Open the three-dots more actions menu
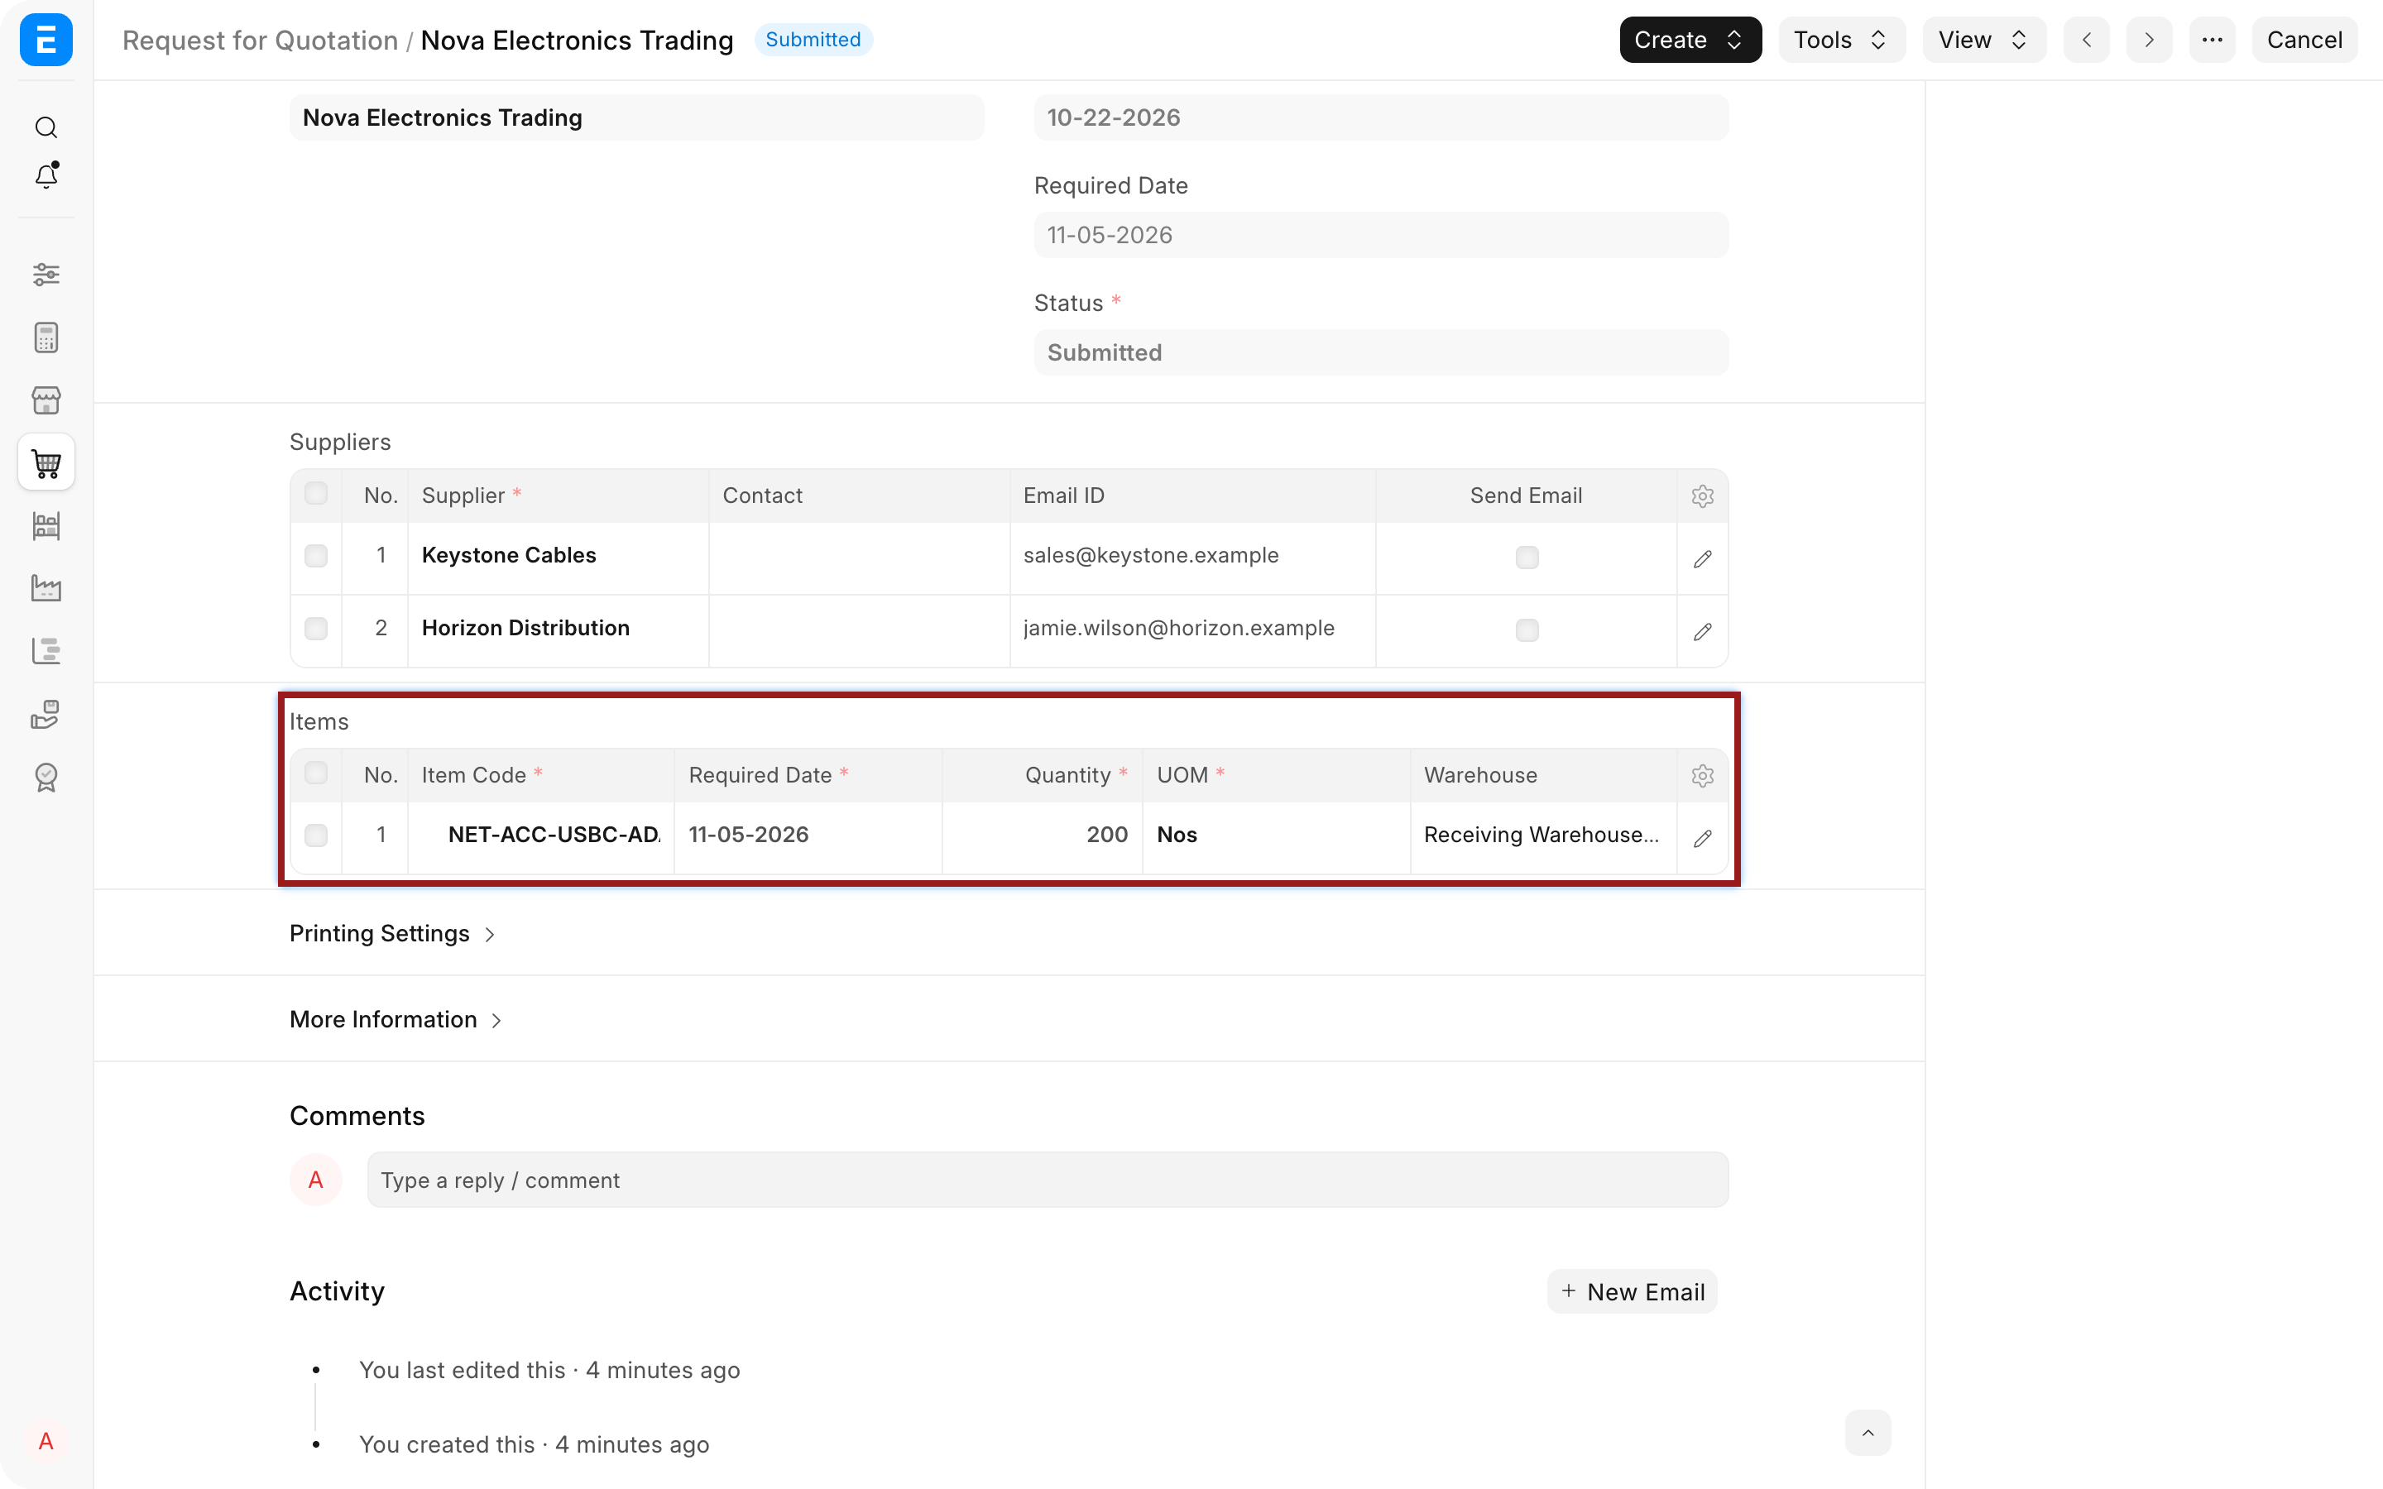 (x=2212, y=40)
